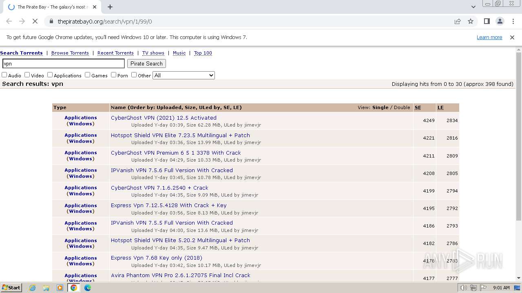Open Hotspot Shield VPN Elite 7.23.5 torrent
This screenshot has height=293, width=522.
click(180, 135)
